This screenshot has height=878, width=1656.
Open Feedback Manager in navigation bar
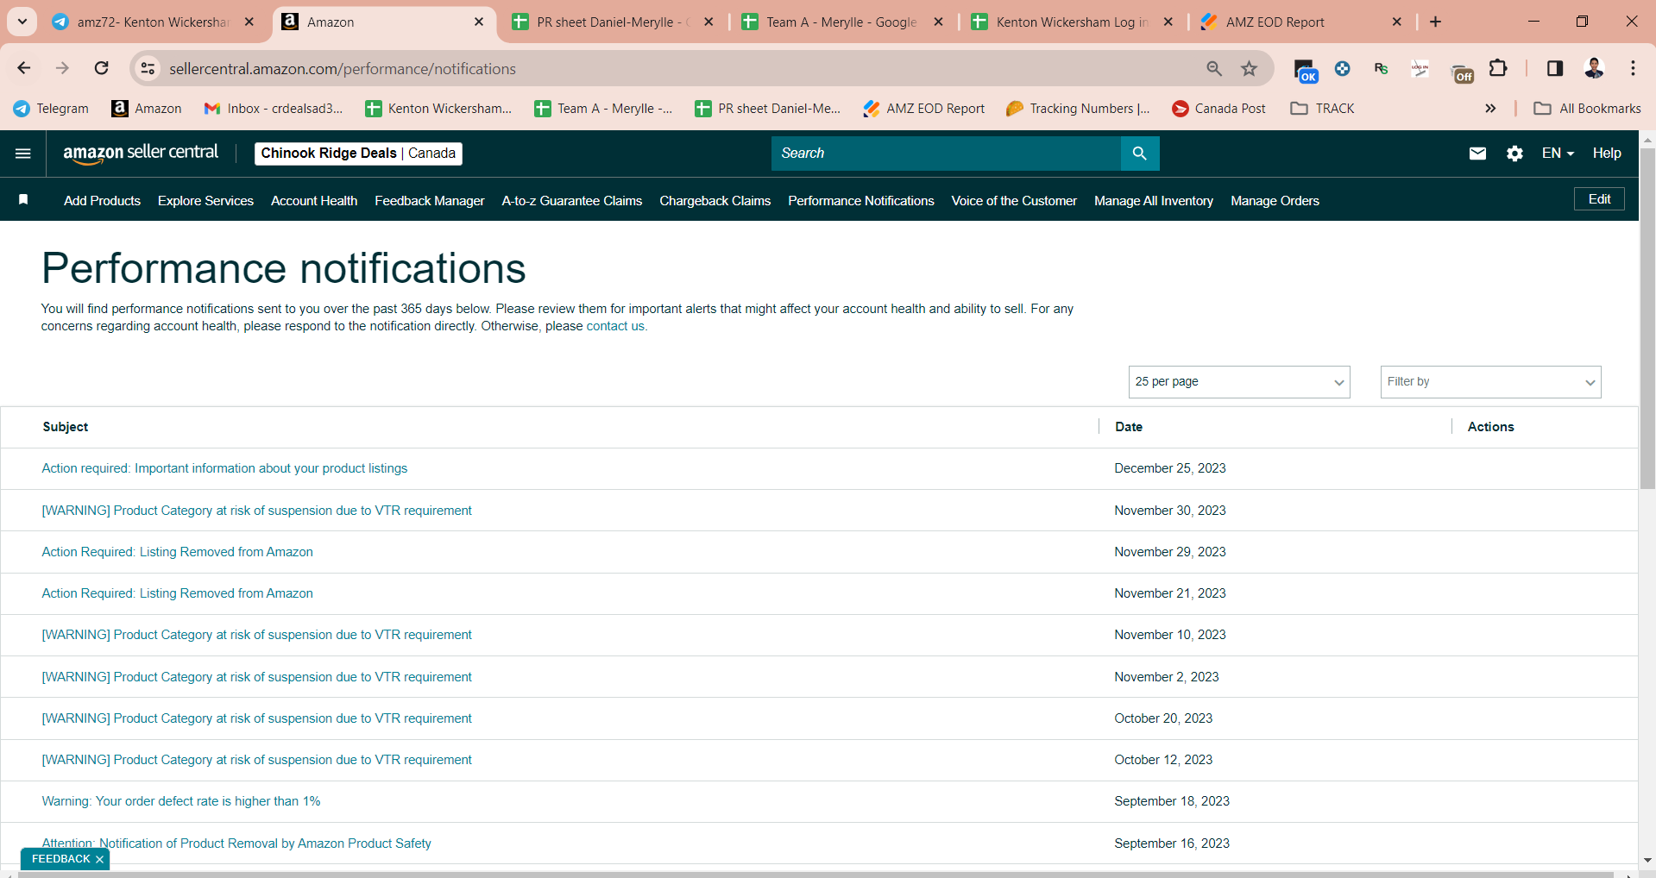[430, 201]
